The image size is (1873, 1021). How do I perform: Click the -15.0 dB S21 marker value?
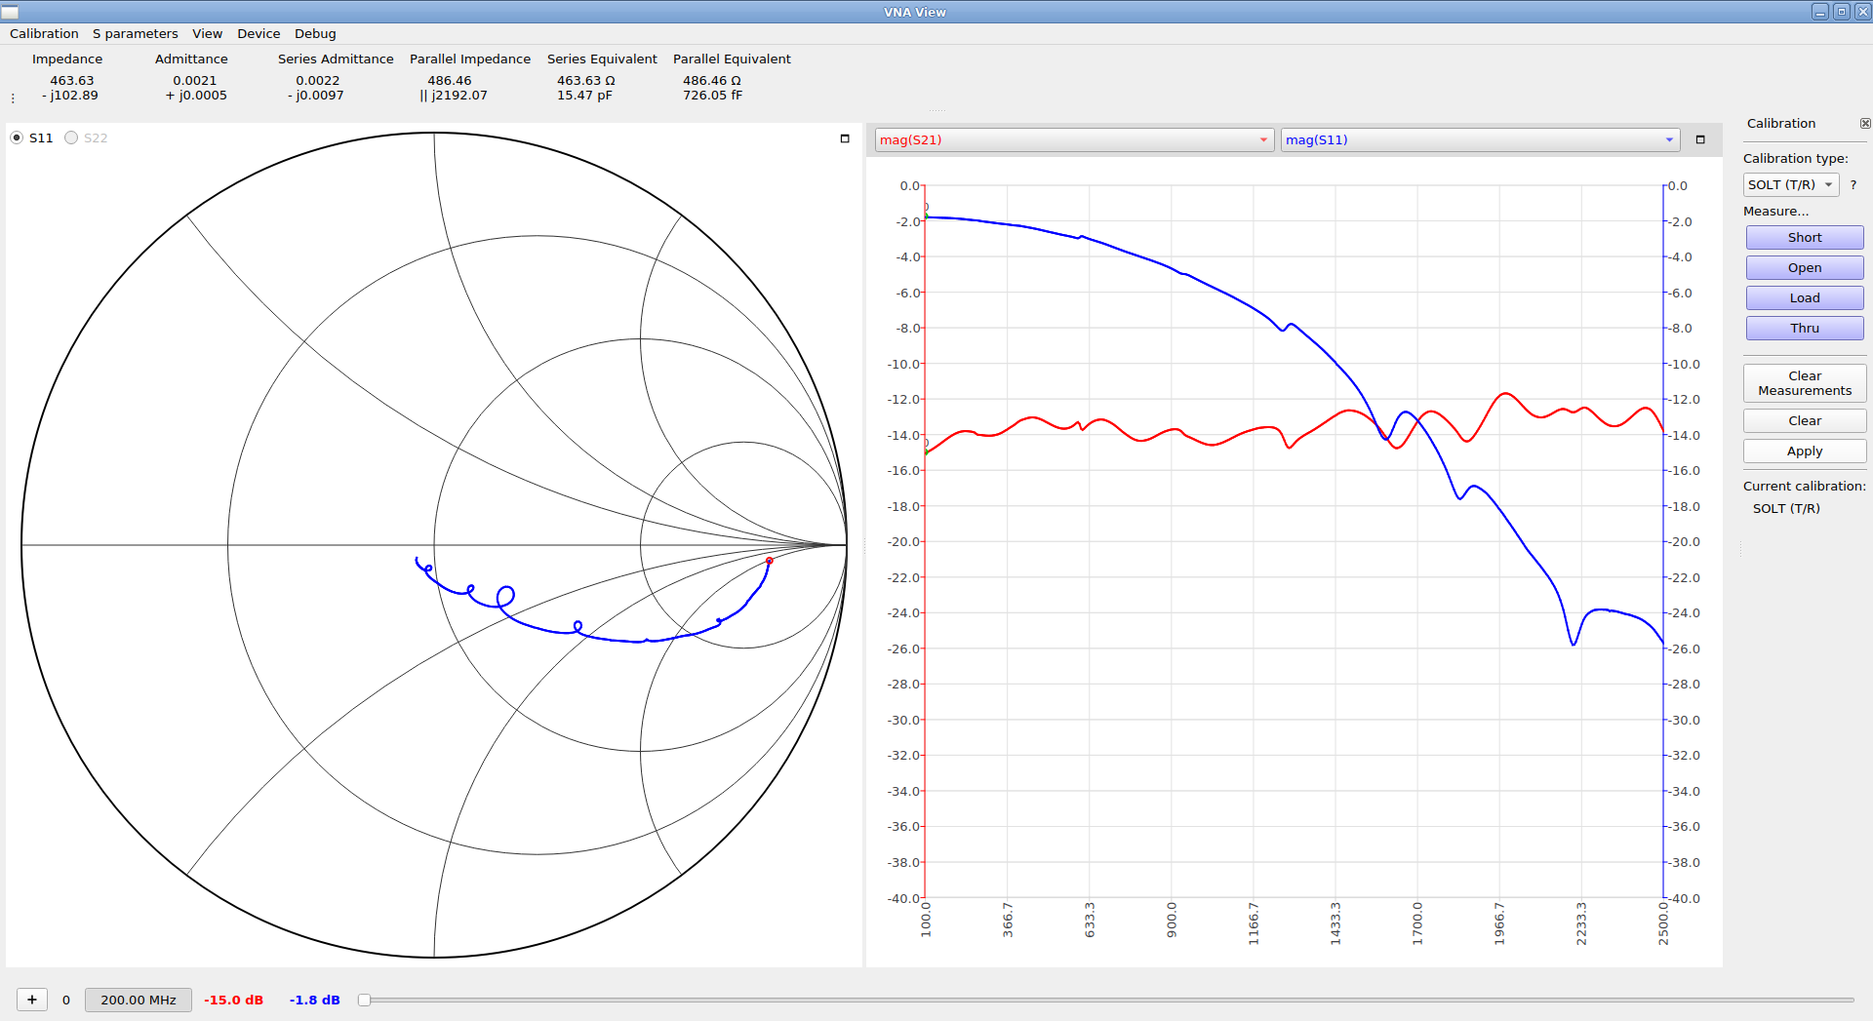coord(233,1000)
